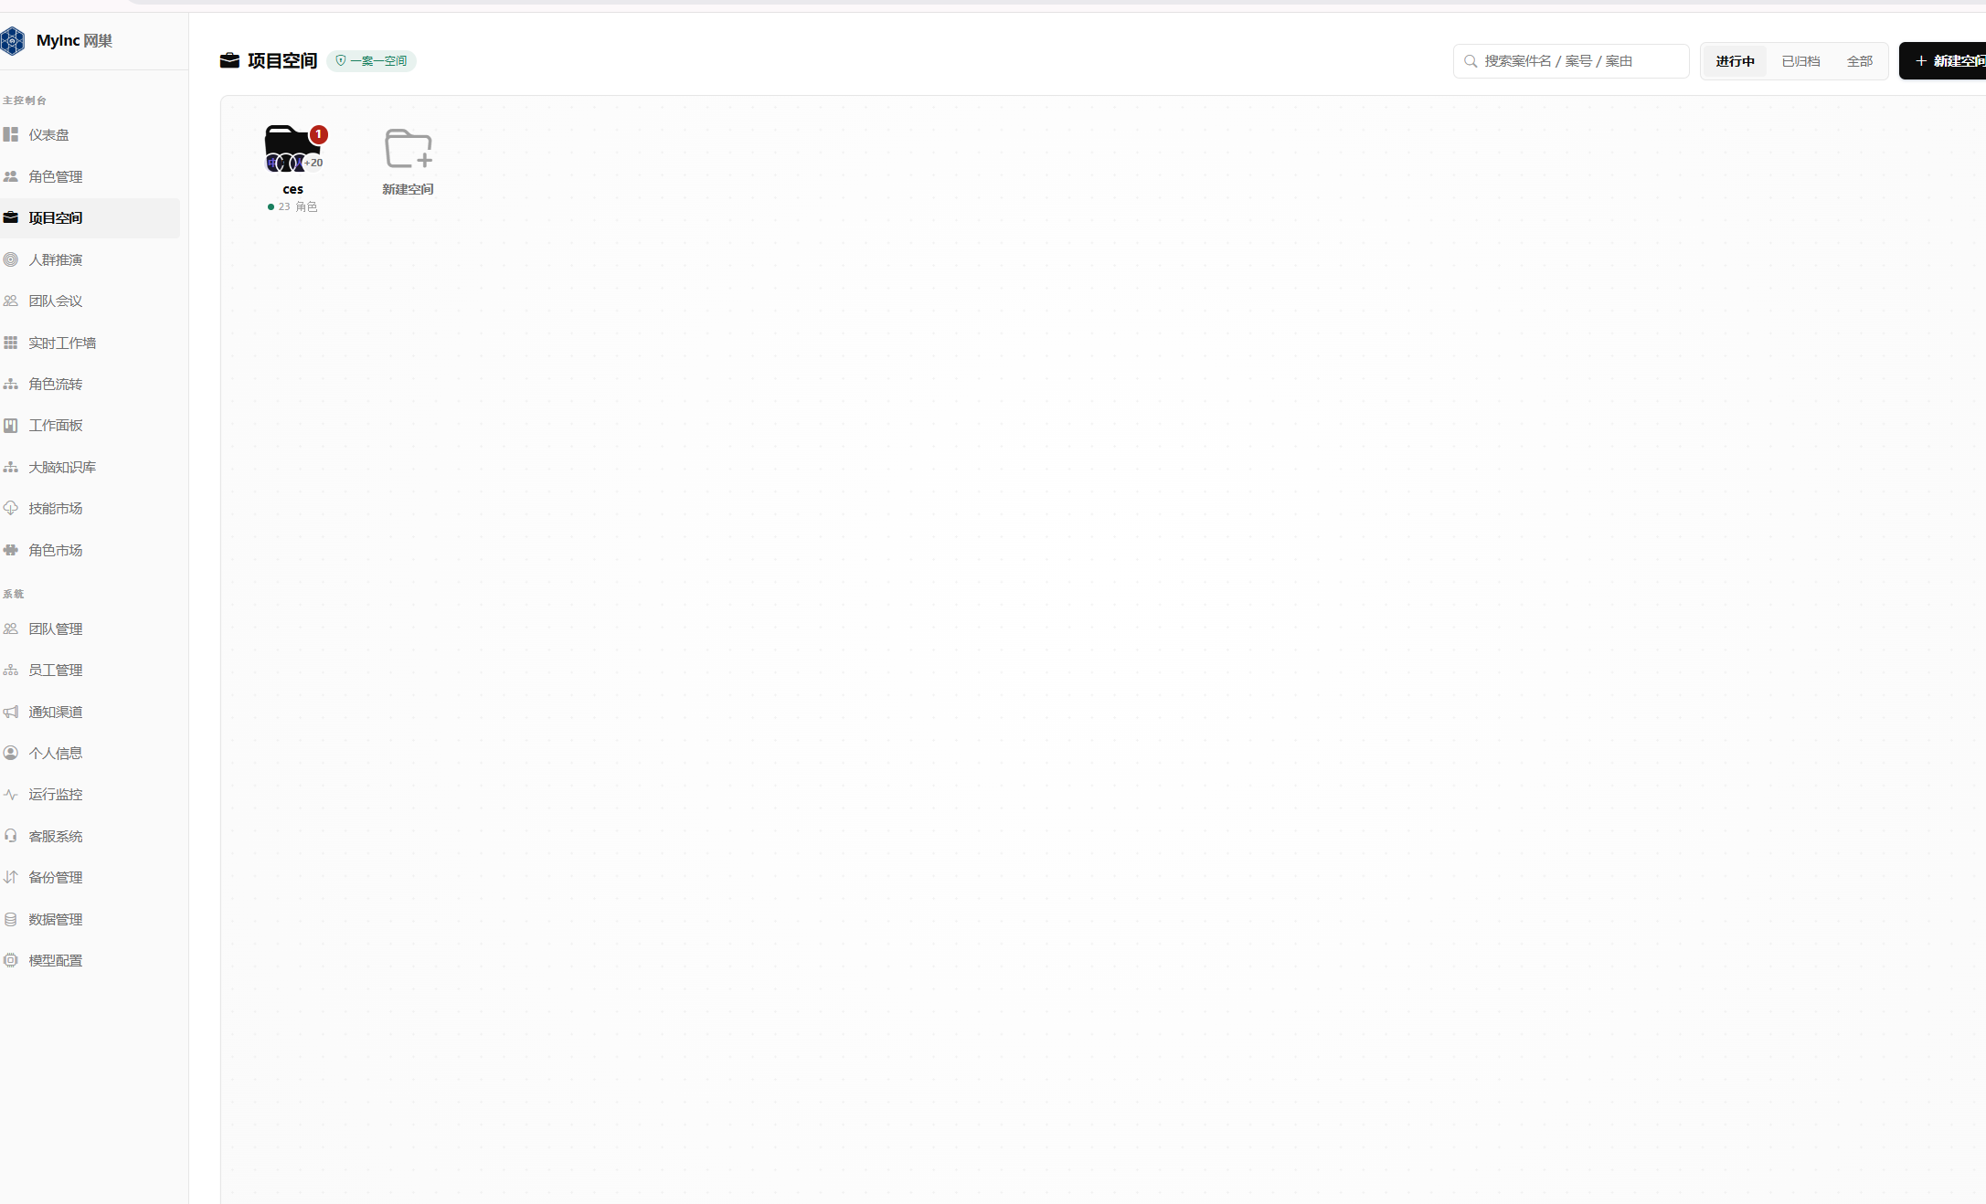
Task: Open the 仪表盘 dashboard icon
Action: pyautogui.click(x=11, y=134)
